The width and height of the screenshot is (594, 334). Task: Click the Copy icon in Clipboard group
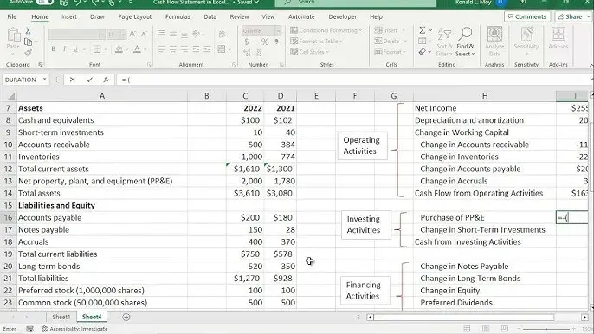pyautogui.click(x=28, y=42)
